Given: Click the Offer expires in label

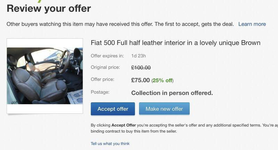Looking at the screenshot, I should (x=107, y=55).
